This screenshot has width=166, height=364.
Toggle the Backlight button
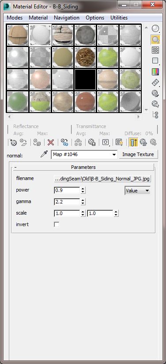coord(155,40)
